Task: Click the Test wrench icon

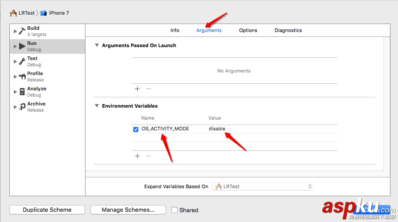Action: point(22,61)
